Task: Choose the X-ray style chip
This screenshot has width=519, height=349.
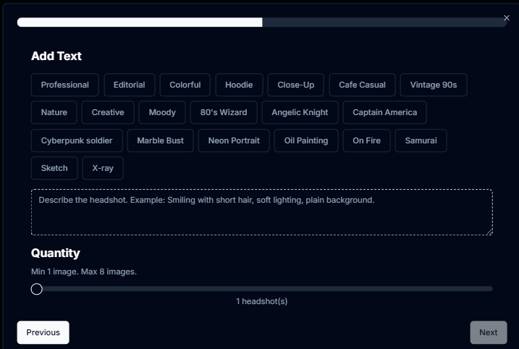Action: click(x=103, y=168)
